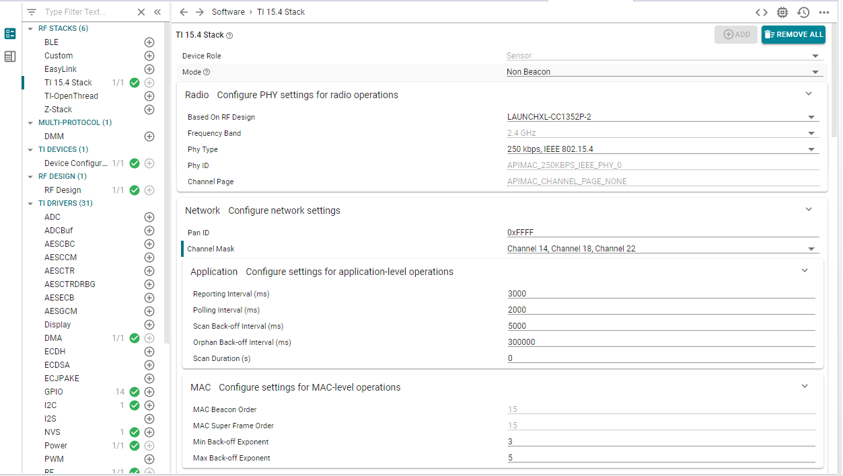Click the Software breadcrumb link
The height and width of the screenshot is (476, 843).
pyautogui.click(x=228, y=12)
